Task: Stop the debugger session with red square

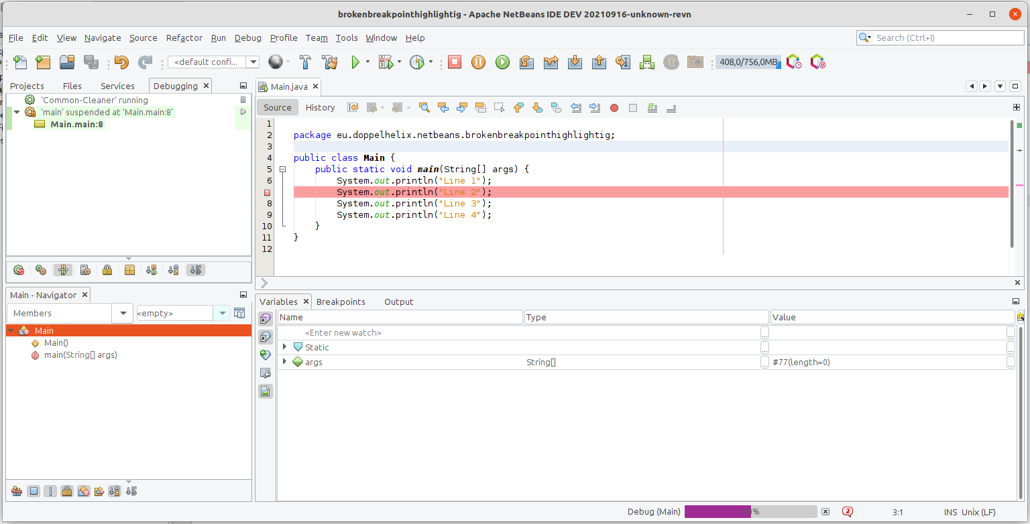Action: point(455,62)
